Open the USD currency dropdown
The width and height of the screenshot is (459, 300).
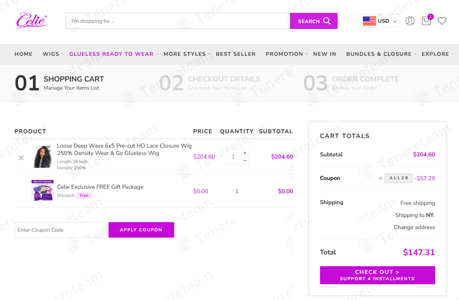(377, 21)
